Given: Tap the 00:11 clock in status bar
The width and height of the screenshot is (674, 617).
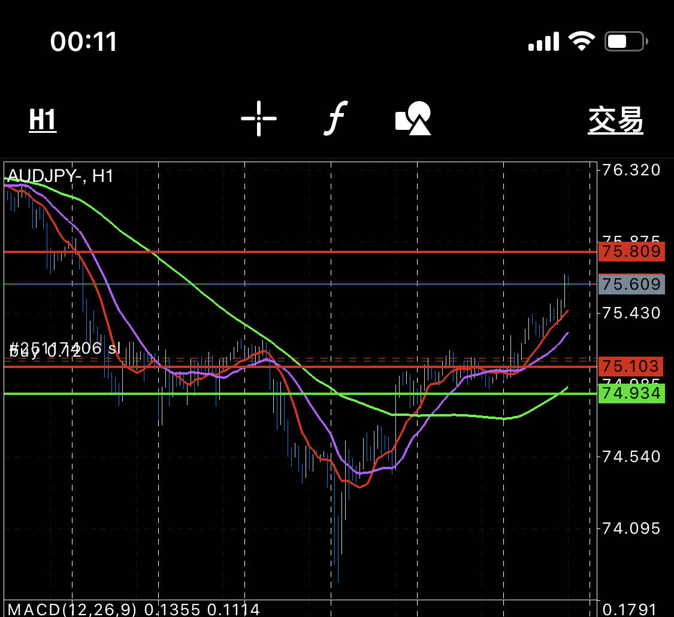Looking at the screenshot, I should point(83,42).
